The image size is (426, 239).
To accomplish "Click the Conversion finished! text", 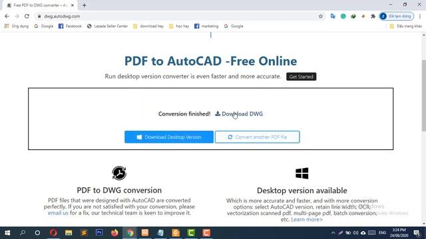I will tap(184, 114).
